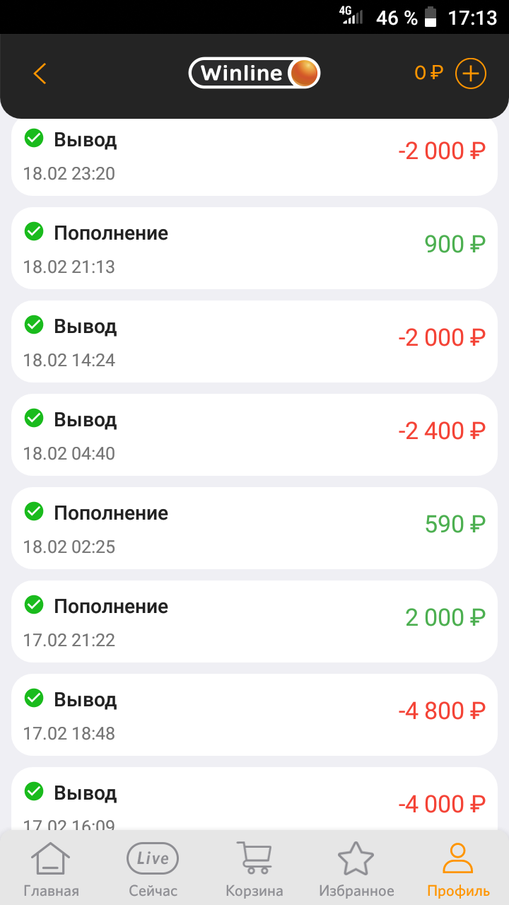Screen dimensions: 509x905
Task: Tap the -4 000 ₽ withdrawal amount
Action: point(442,805)
